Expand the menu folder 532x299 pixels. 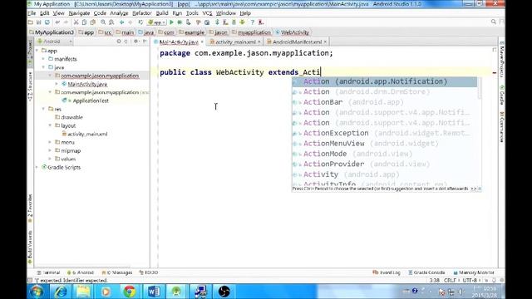(x=50, y=142)
